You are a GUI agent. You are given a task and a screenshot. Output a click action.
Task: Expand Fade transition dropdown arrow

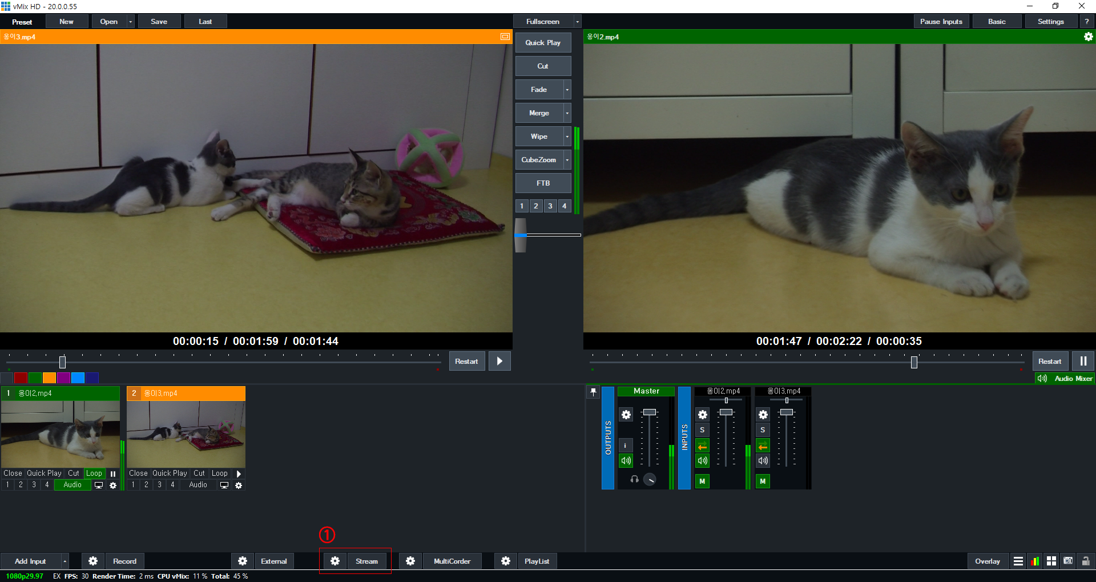[x=567, y=90]
